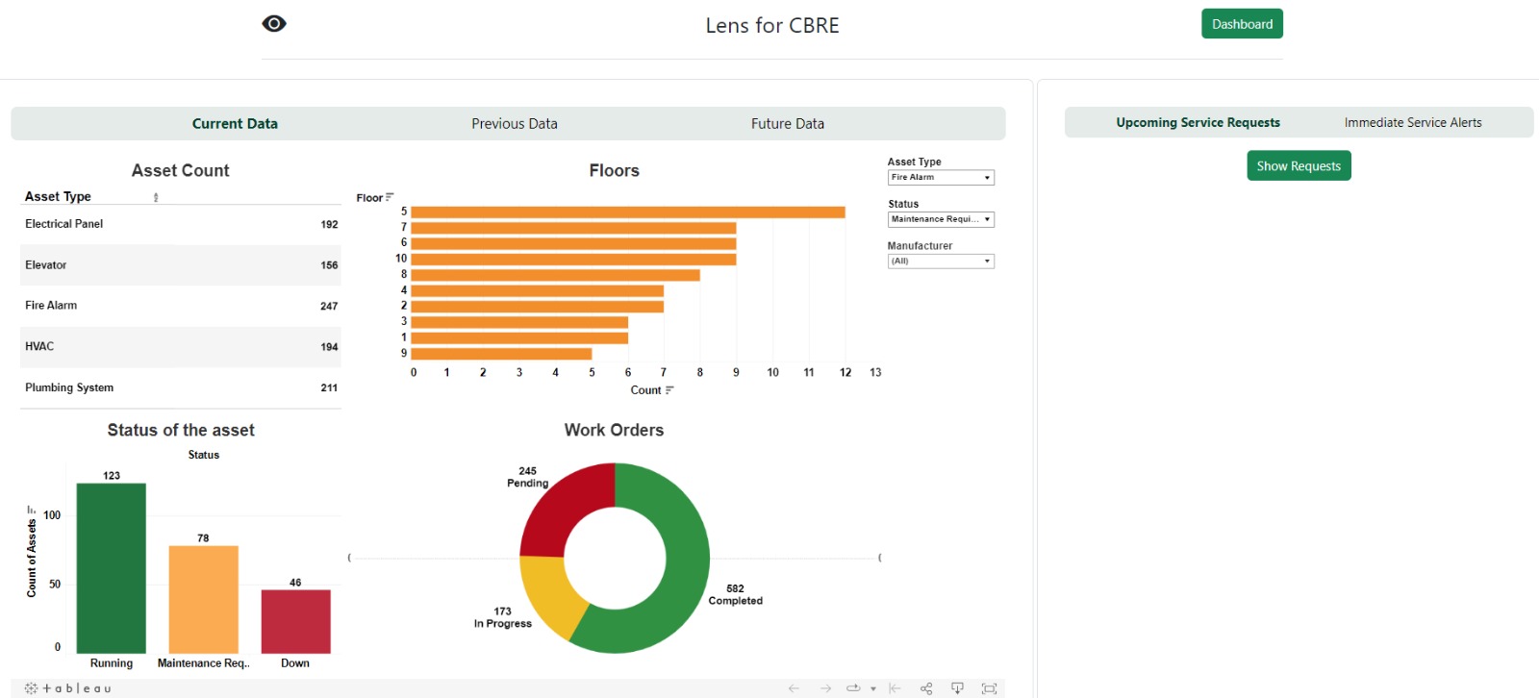This screenshot has width=1539, height=698.
Task: Click the Tableau share icon
Action: [x=926, y=688]
